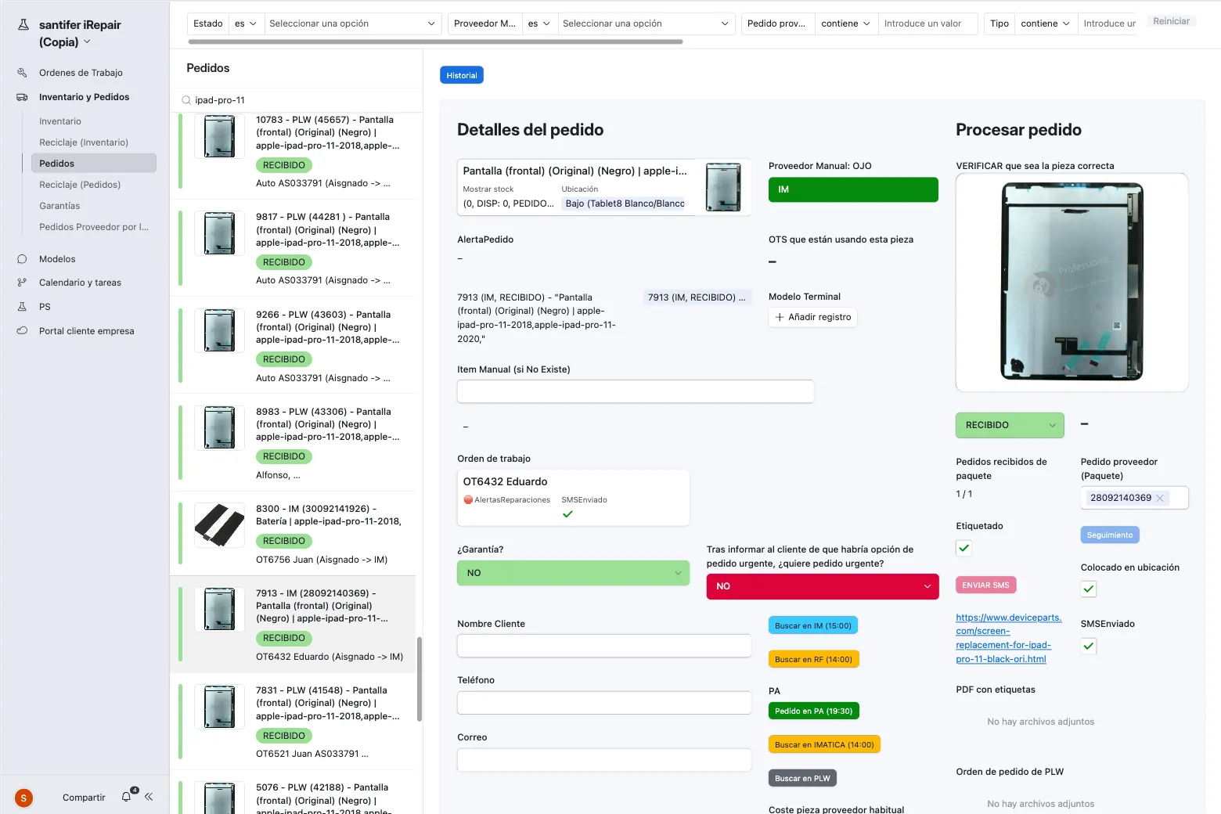Select Pedidos Proveedor por I... in sidebar
Viewport: 1221px width, 814px height.
coord(92,226)
